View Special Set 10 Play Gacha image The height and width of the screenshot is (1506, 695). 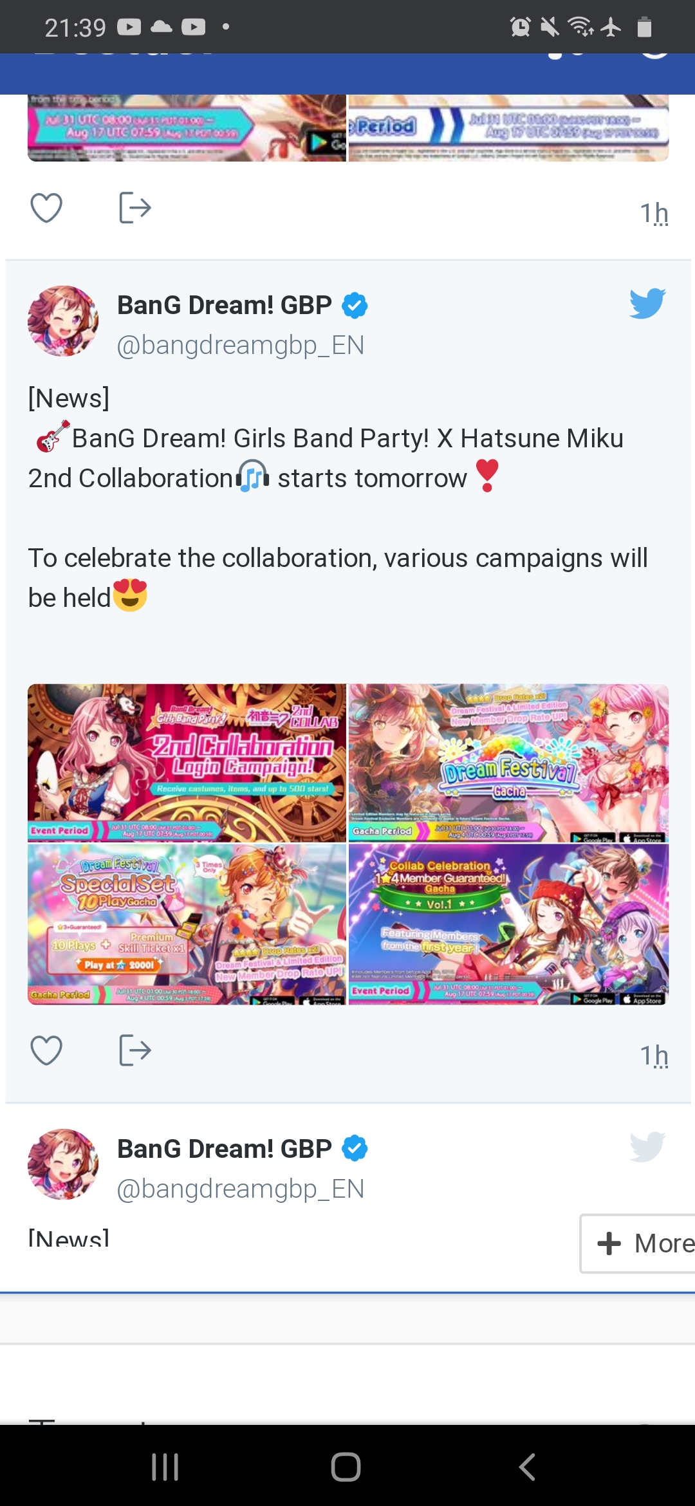click(187, 925)
